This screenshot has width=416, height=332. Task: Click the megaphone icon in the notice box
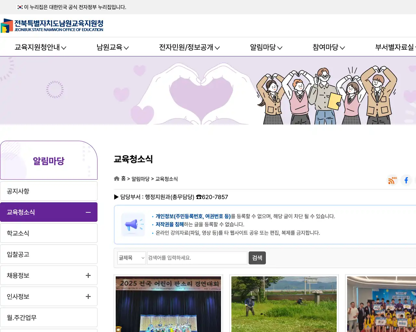coord(133,224)
